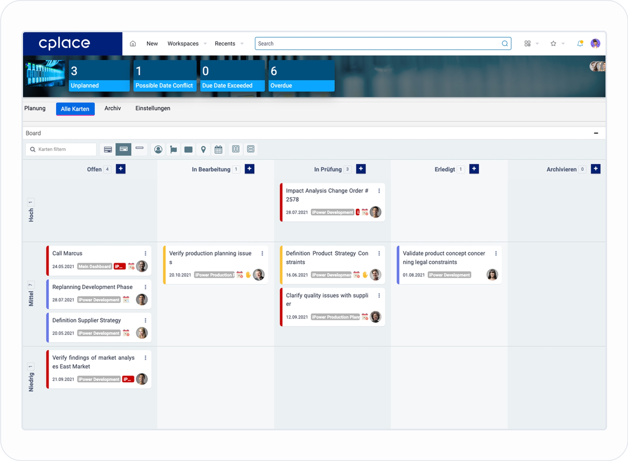The image size is (628, 461).
Task: Switch to the Archiv tab
Action: click(x=112, y=108)
